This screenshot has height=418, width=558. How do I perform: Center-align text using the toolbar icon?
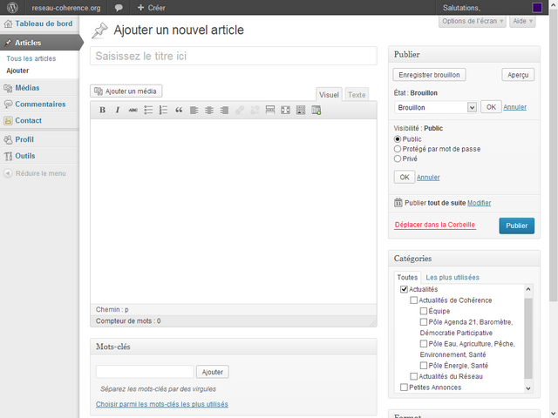(x=209, y=111)
